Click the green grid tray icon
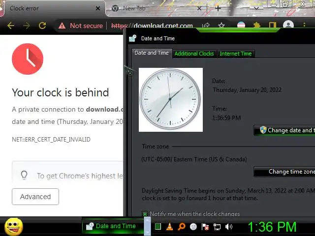This screenshot has height=236, width=315. point(158,227)
